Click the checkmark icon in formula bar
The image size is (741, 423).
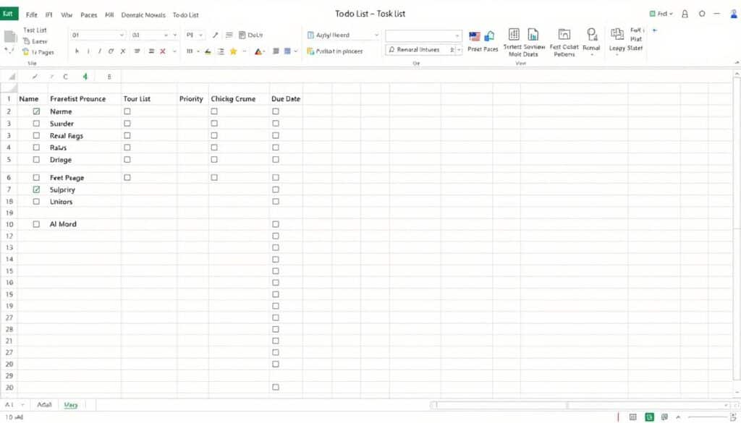(x=35, y=77)
